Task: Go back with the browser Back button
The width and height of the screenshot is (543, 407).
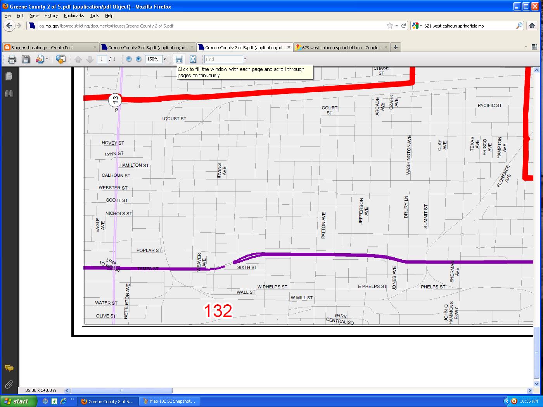Action: point(9,26)
